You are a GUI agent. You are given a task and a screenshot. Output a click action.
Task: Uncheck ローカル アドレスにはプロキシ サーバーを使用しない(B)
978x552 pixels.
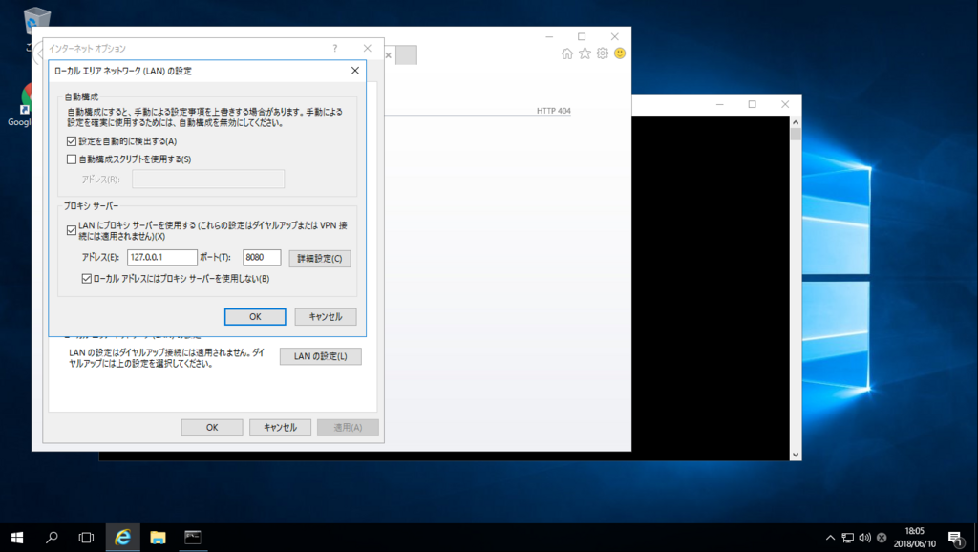pos(86,277)
